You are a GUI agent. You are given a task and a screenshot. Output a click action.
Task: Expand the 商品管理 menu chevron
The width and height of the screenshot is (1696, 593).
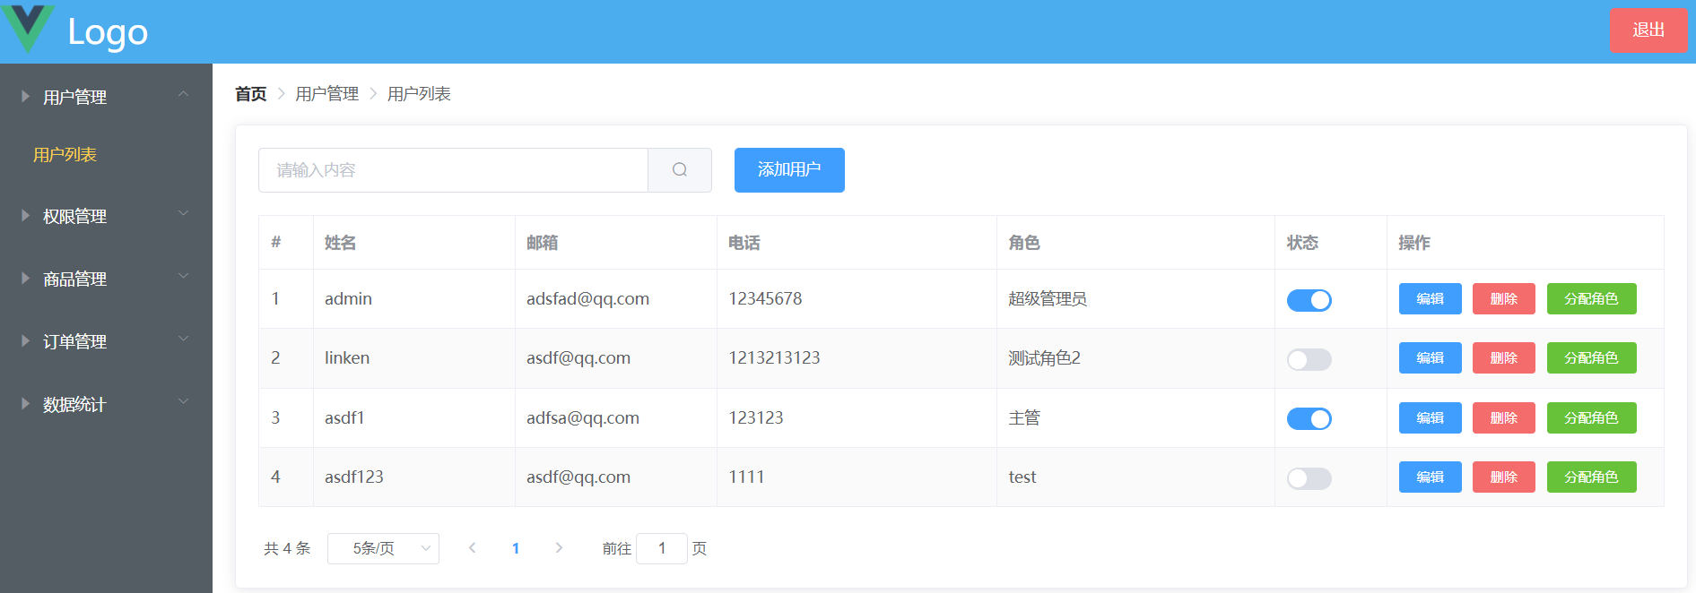[x=183, y=276]
